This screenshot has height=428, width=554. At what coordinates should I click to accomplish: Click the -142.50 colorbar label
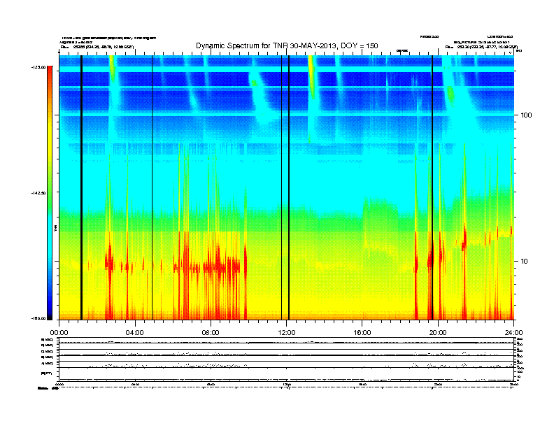[38, 193]
